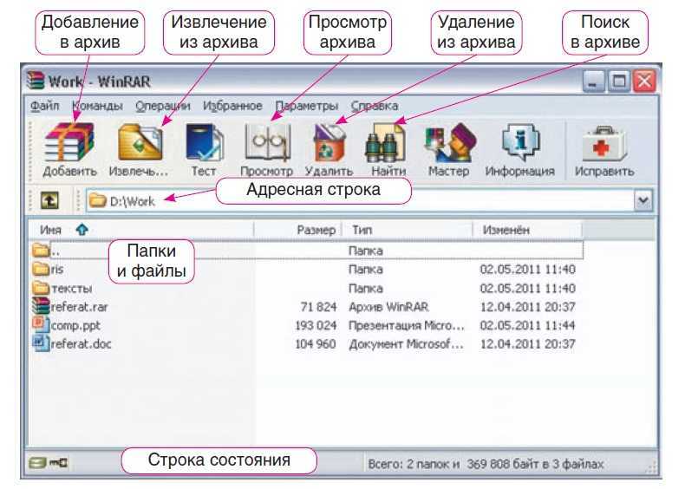
Task: Close the WinRAR window
Action: (644, 81)
